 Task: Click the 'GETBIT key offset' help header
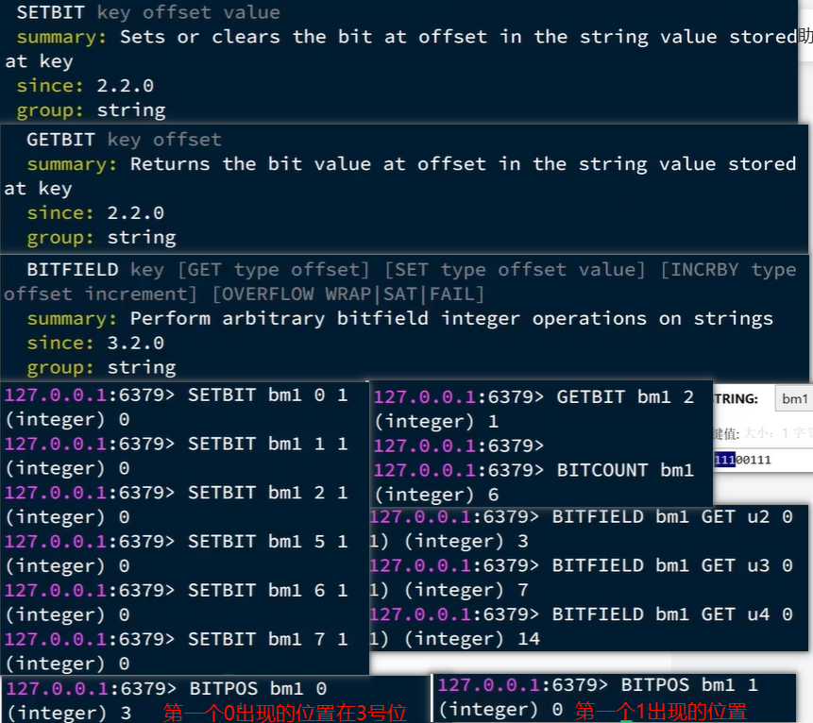(124, 140)
